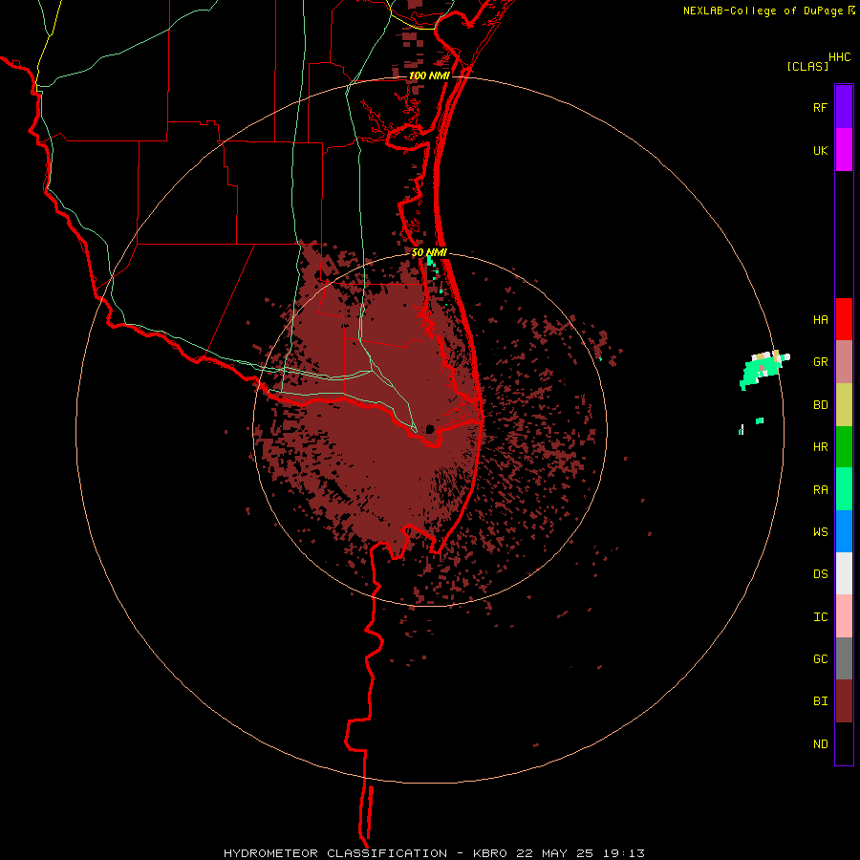The height and width of the screenshot is (860, 860).
Task: Click the [CLAS] legend header
Action: pos(807,66)
